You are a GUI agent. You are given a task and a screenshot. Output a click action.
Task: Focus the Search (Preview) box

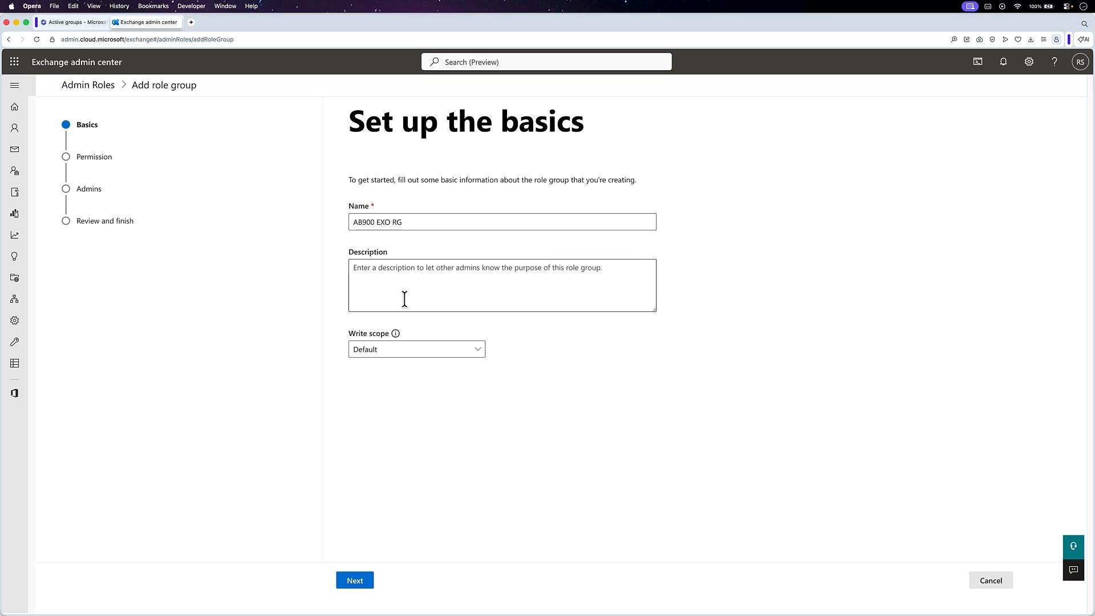click(546, 62)
